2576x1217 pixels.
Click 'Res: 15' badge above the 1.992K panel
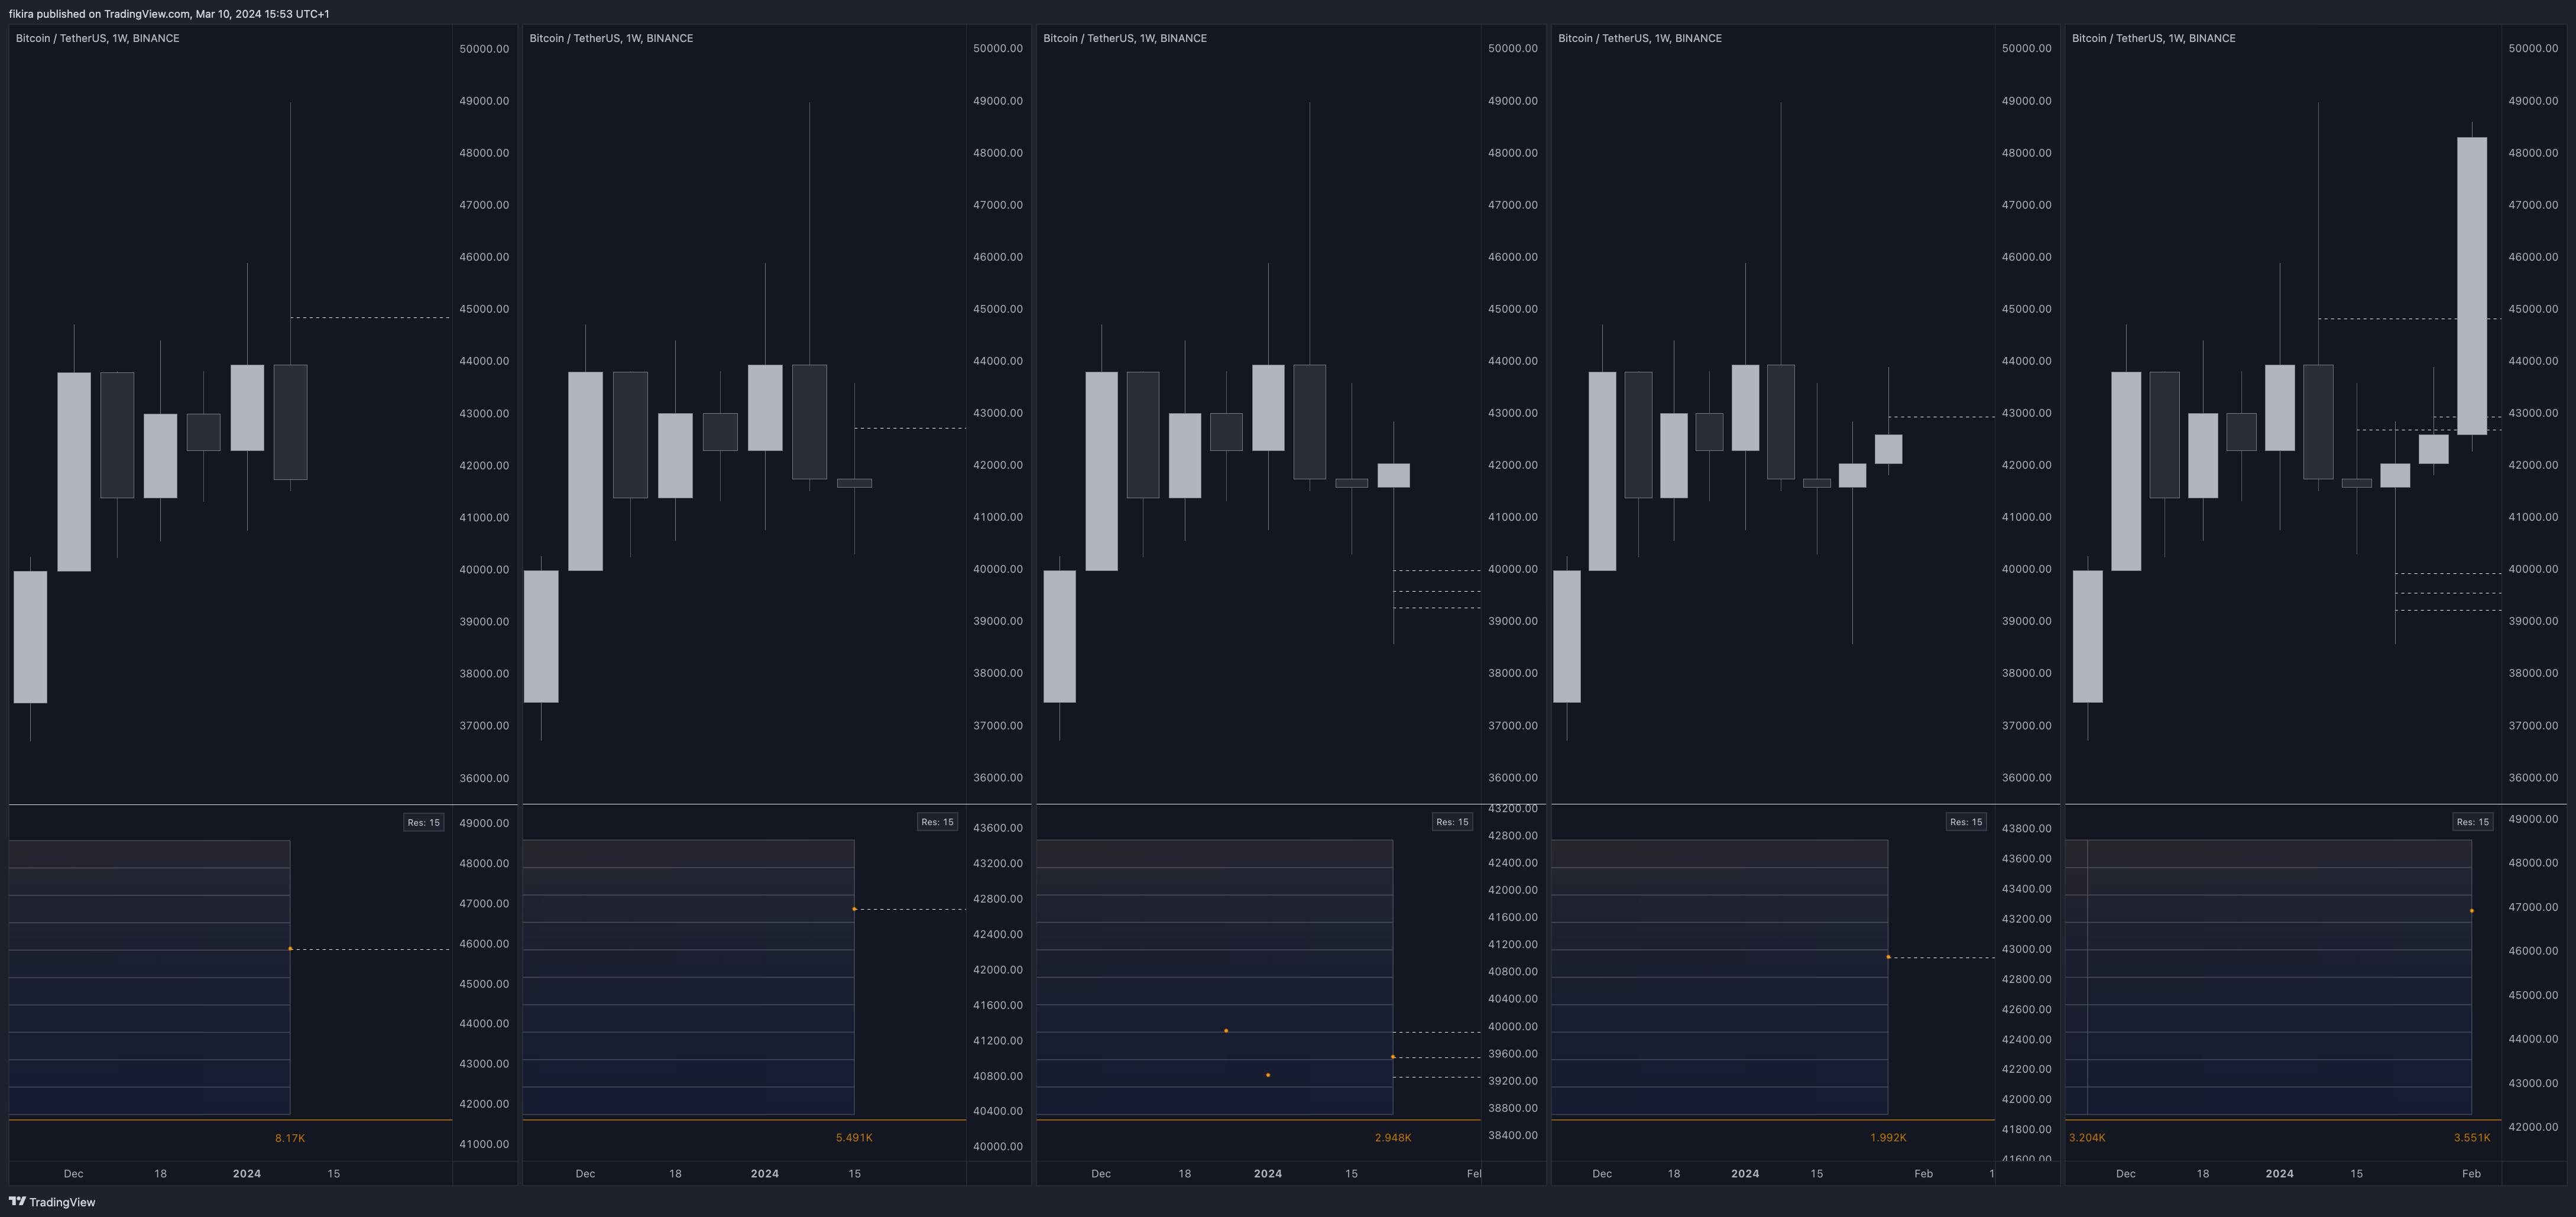pyautogui.click(x=1966, y=822)
